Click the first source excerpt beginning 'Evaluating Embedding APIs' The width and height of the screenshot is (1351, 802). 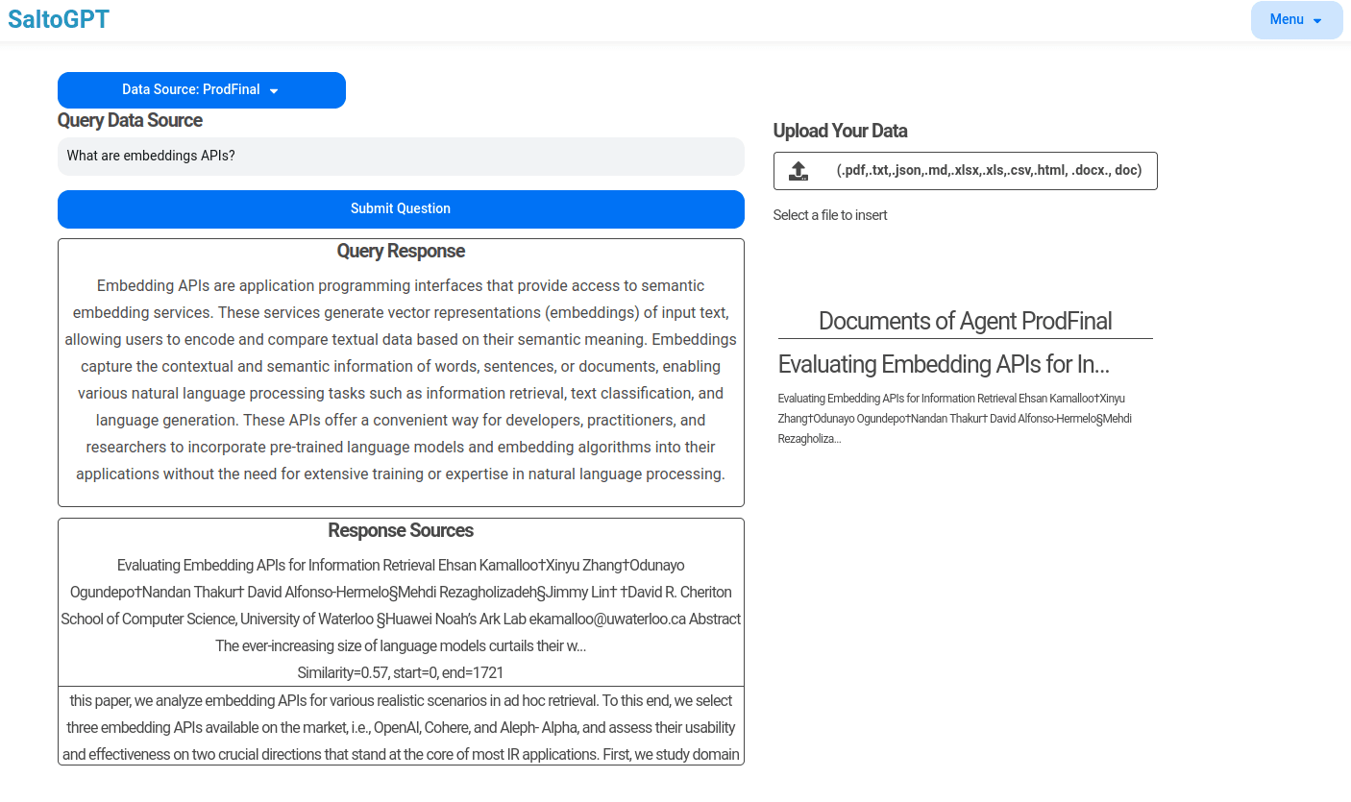[401, 605]
